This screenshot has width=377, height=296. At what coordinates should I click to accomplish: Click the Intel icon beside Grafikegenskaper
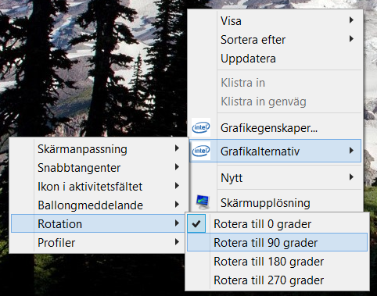click(201, 127)
